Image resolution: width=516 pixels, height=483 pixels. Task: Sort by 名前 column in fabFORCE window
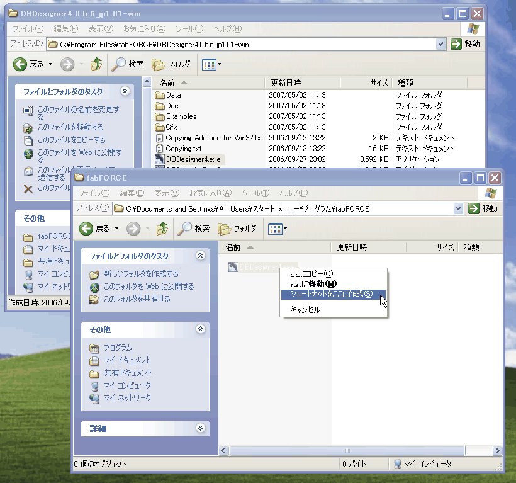coord(275,247)
